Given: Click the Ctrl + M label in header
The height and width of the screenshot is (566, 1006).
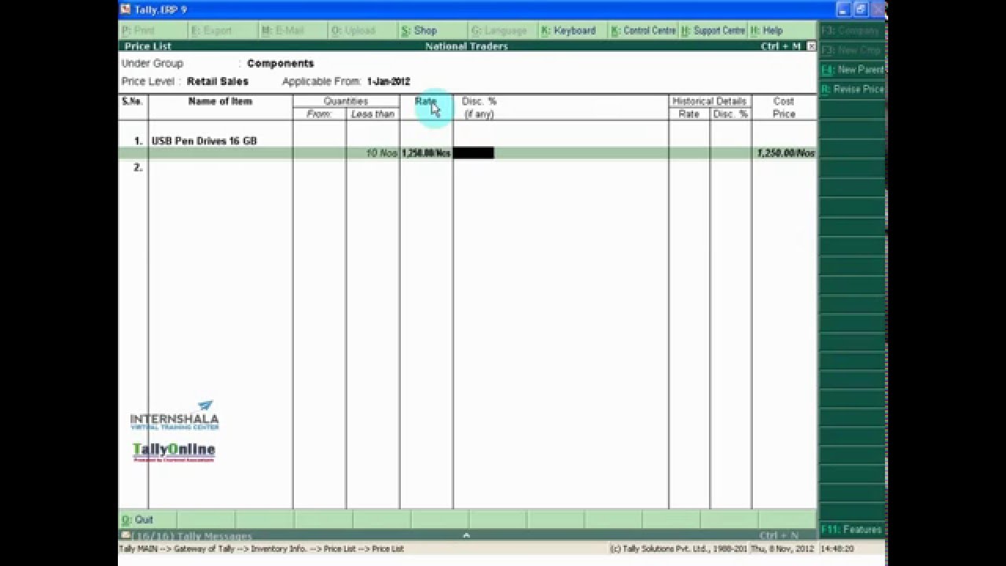Looking at the screenshot, I should coord(781,46).
